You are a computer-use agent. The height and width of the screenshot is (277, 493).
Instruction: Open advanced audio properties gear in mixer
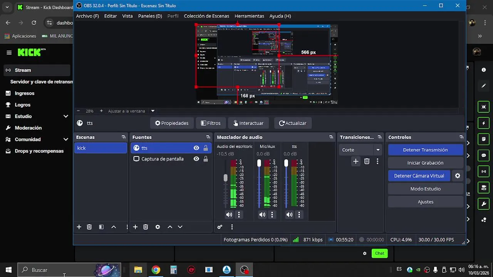(x=220, y=227)
